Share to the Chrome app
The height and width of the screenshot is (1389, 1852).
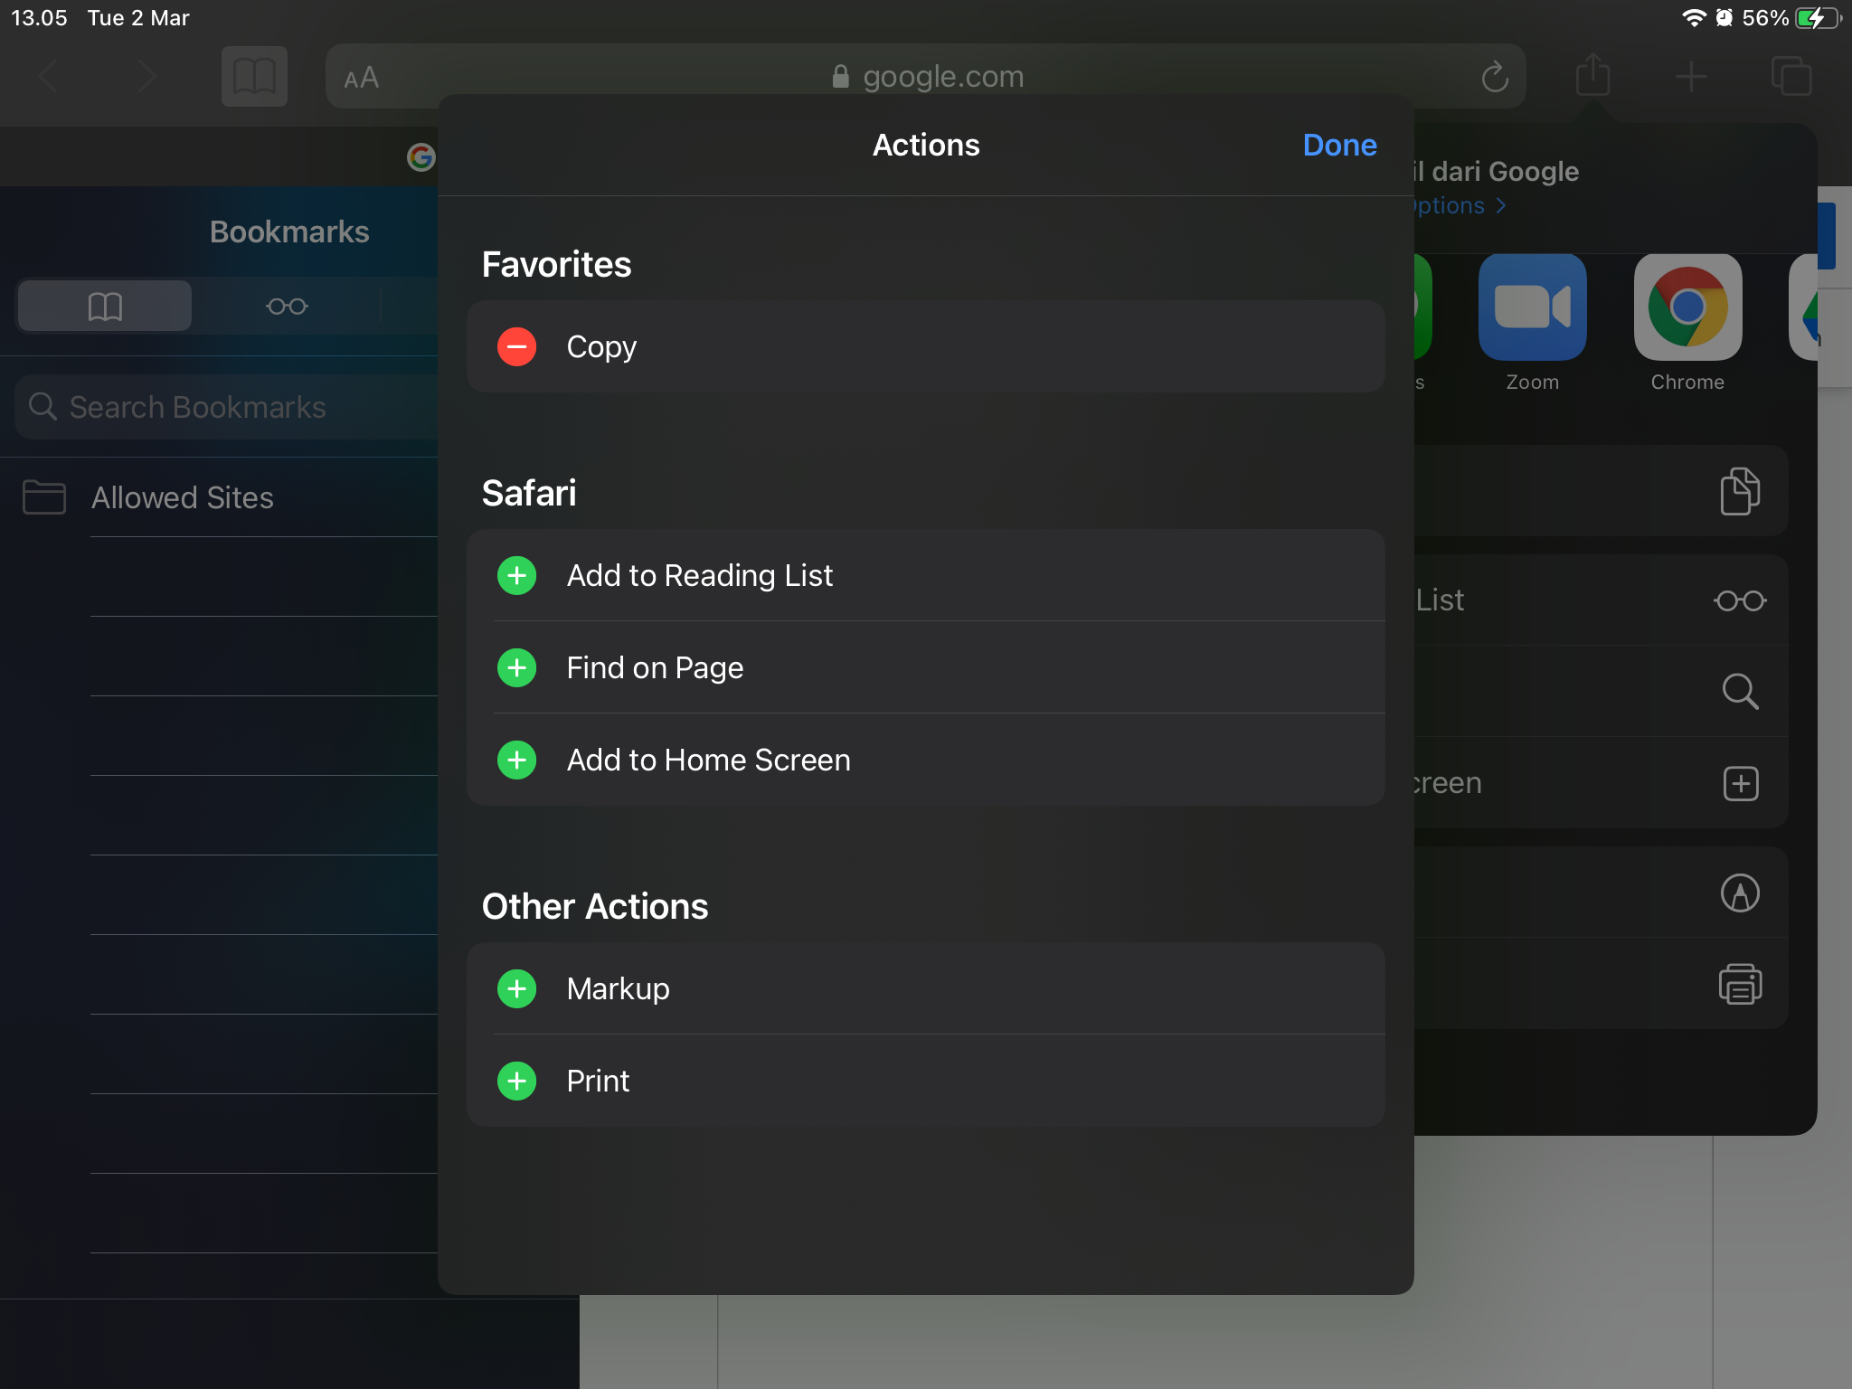coord(1687,307)
